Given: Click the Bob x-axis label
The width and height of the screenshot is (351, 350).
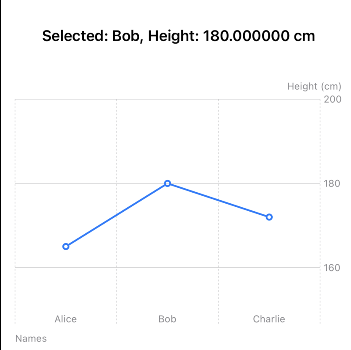Looking at the screenshot, I should (167, 319).
